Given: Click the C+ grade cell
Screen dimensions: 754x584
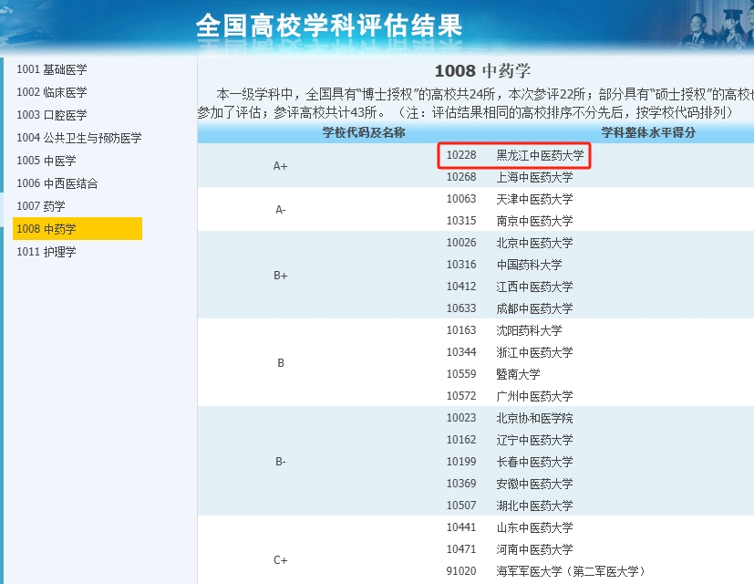Looking at the screenshot, I should 280,560.
